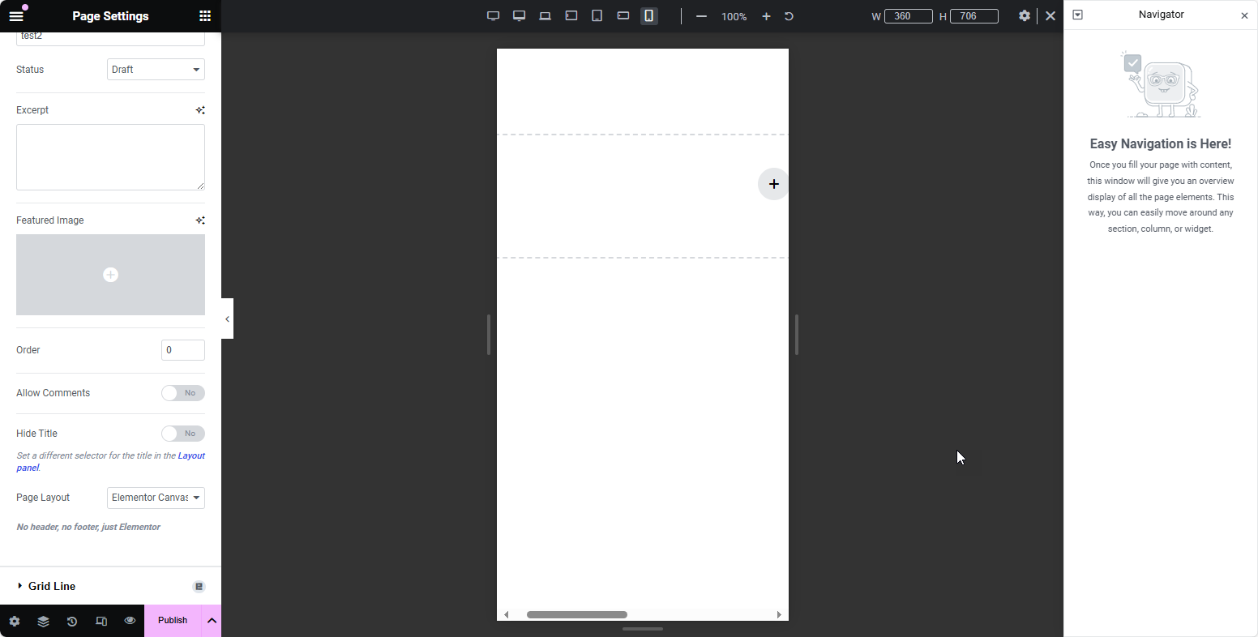This screenshot has width=1258, height=637.
Task: Click the preview changes eye icon
Action: [130, 621]
